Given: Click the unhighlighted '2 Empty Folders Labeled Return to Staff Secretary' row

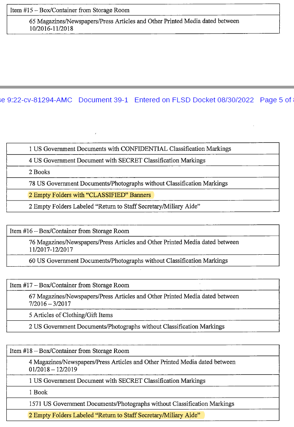Looking at the screenshot, I should (x=143, y=207).
